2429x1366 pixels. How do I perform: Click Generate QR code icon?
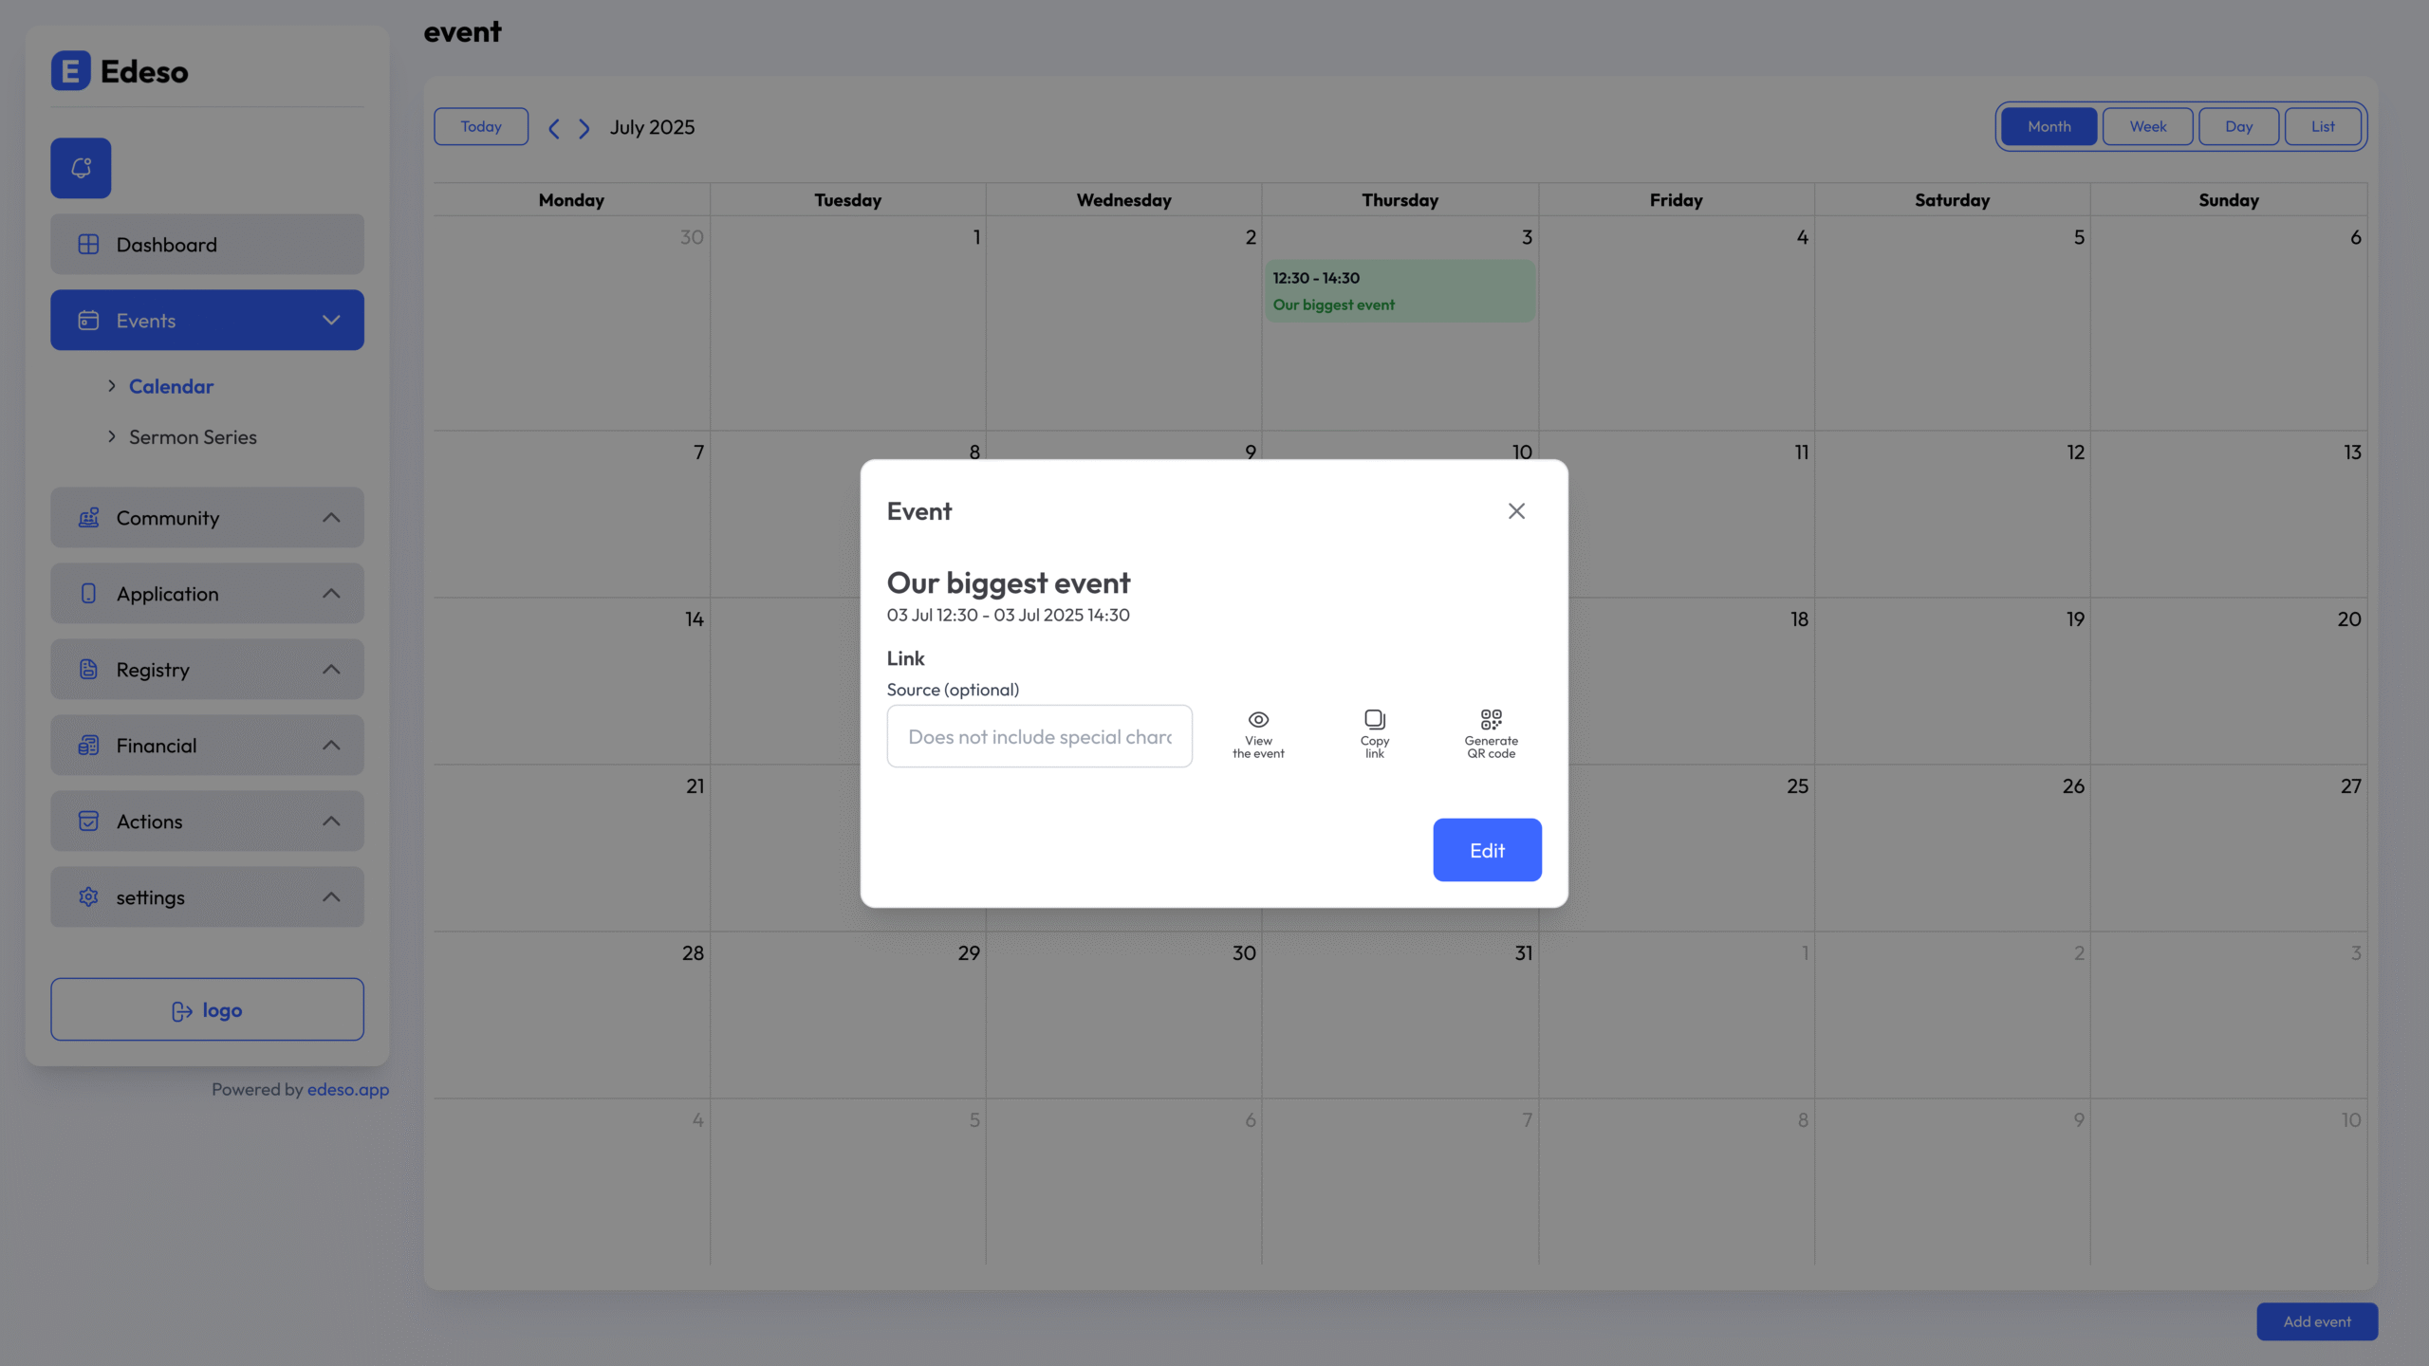click(x=1491, y=719)
